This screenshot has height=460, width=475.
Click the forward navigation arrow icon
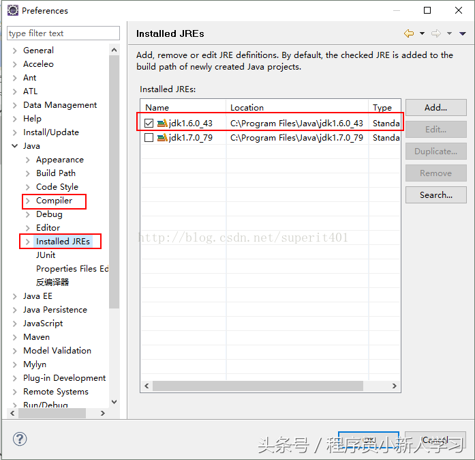click(436, 33)
